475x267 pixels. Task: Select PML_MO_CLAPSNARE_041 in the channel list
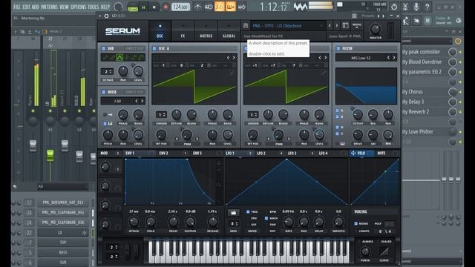63,213
